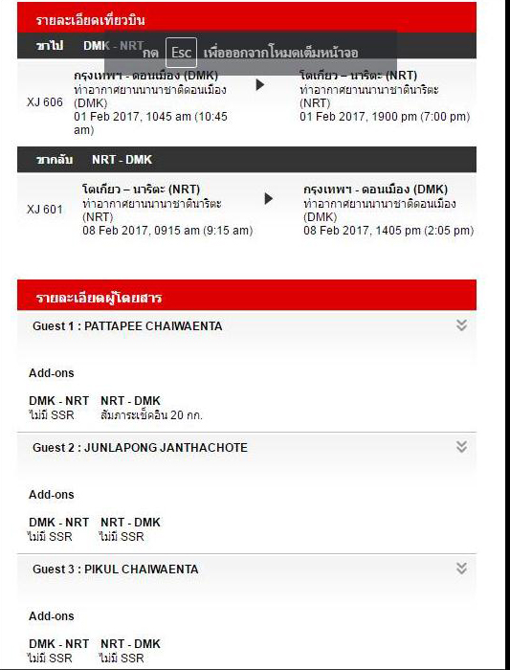Select the Guest 1 PATTAPEE CHAIWAENTA header

(247, 326)
